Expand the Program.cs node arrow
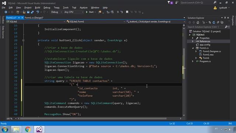The image size is (236, 133). coord(192,61)
